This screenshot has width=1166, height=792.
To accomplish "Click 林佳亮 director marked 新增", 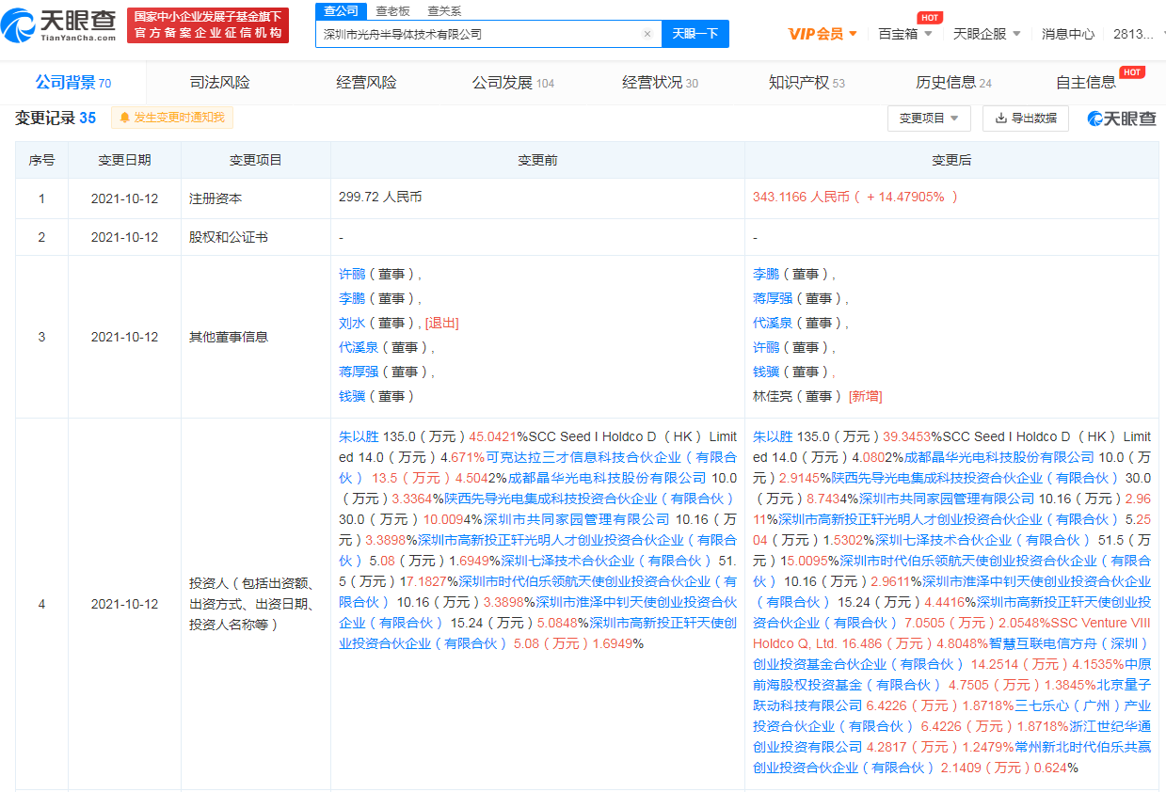I will point(773,396).
